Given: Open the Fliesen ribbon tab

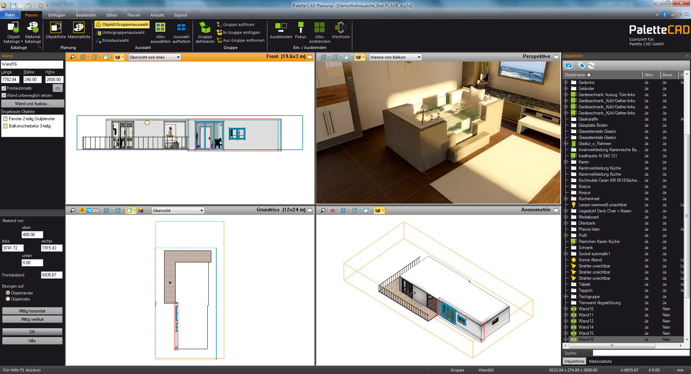Looking at the screenshot, I should tap(134, 15).
